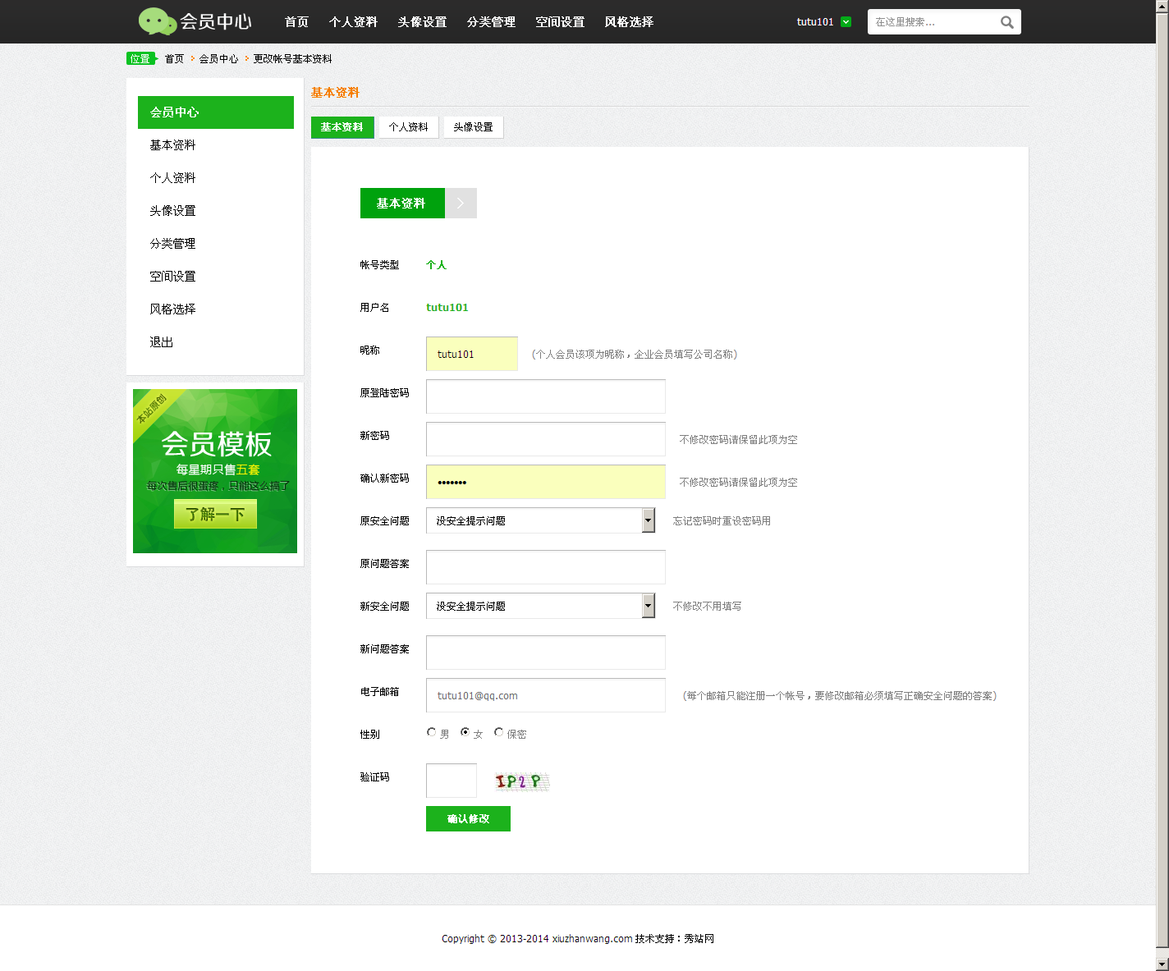Click the 原登陆密码 input field
1169x971 pixels.
545,396
